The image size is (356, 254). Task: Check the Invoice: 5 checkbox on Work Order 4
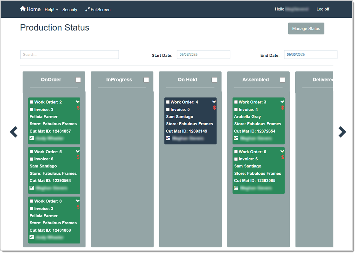(167, 109)
